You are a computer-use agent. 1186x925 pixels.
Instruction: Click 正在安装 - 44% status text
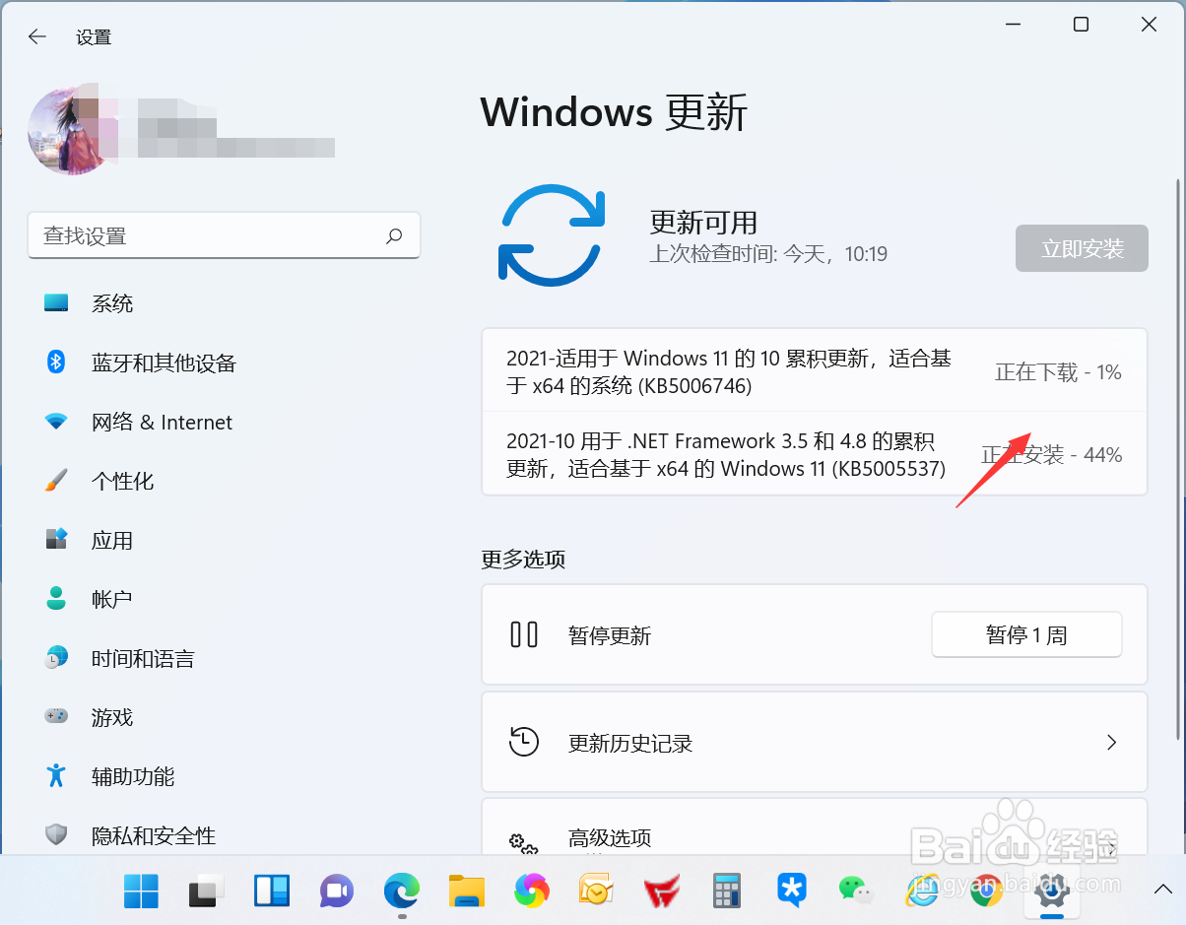coord(1051,455)
